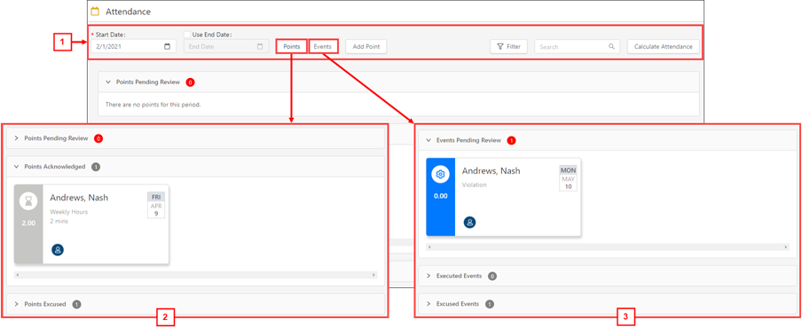
Task: Click the count badge next to Points Acknowledged
Action: pos(96,167)
